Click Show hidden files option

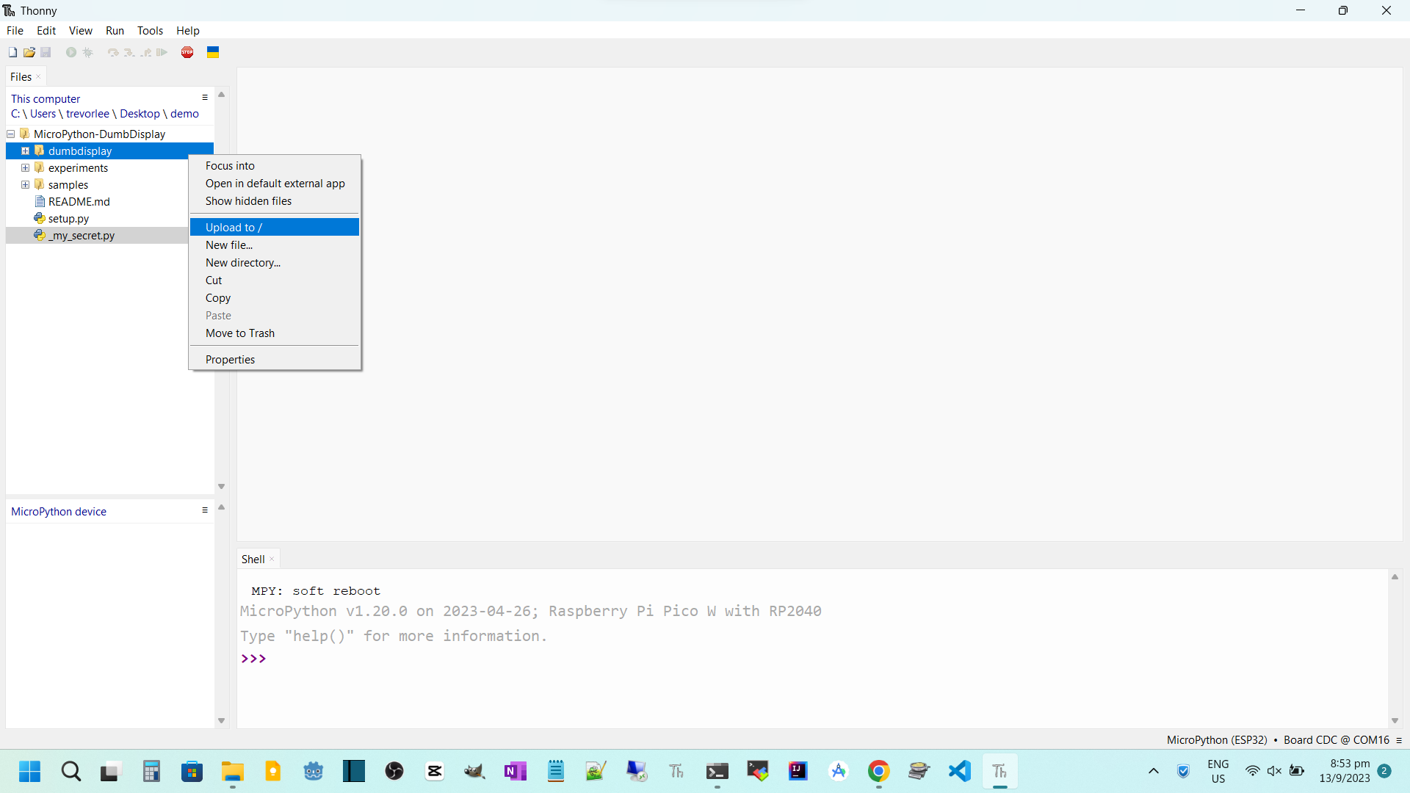click(x=249, y=201)
